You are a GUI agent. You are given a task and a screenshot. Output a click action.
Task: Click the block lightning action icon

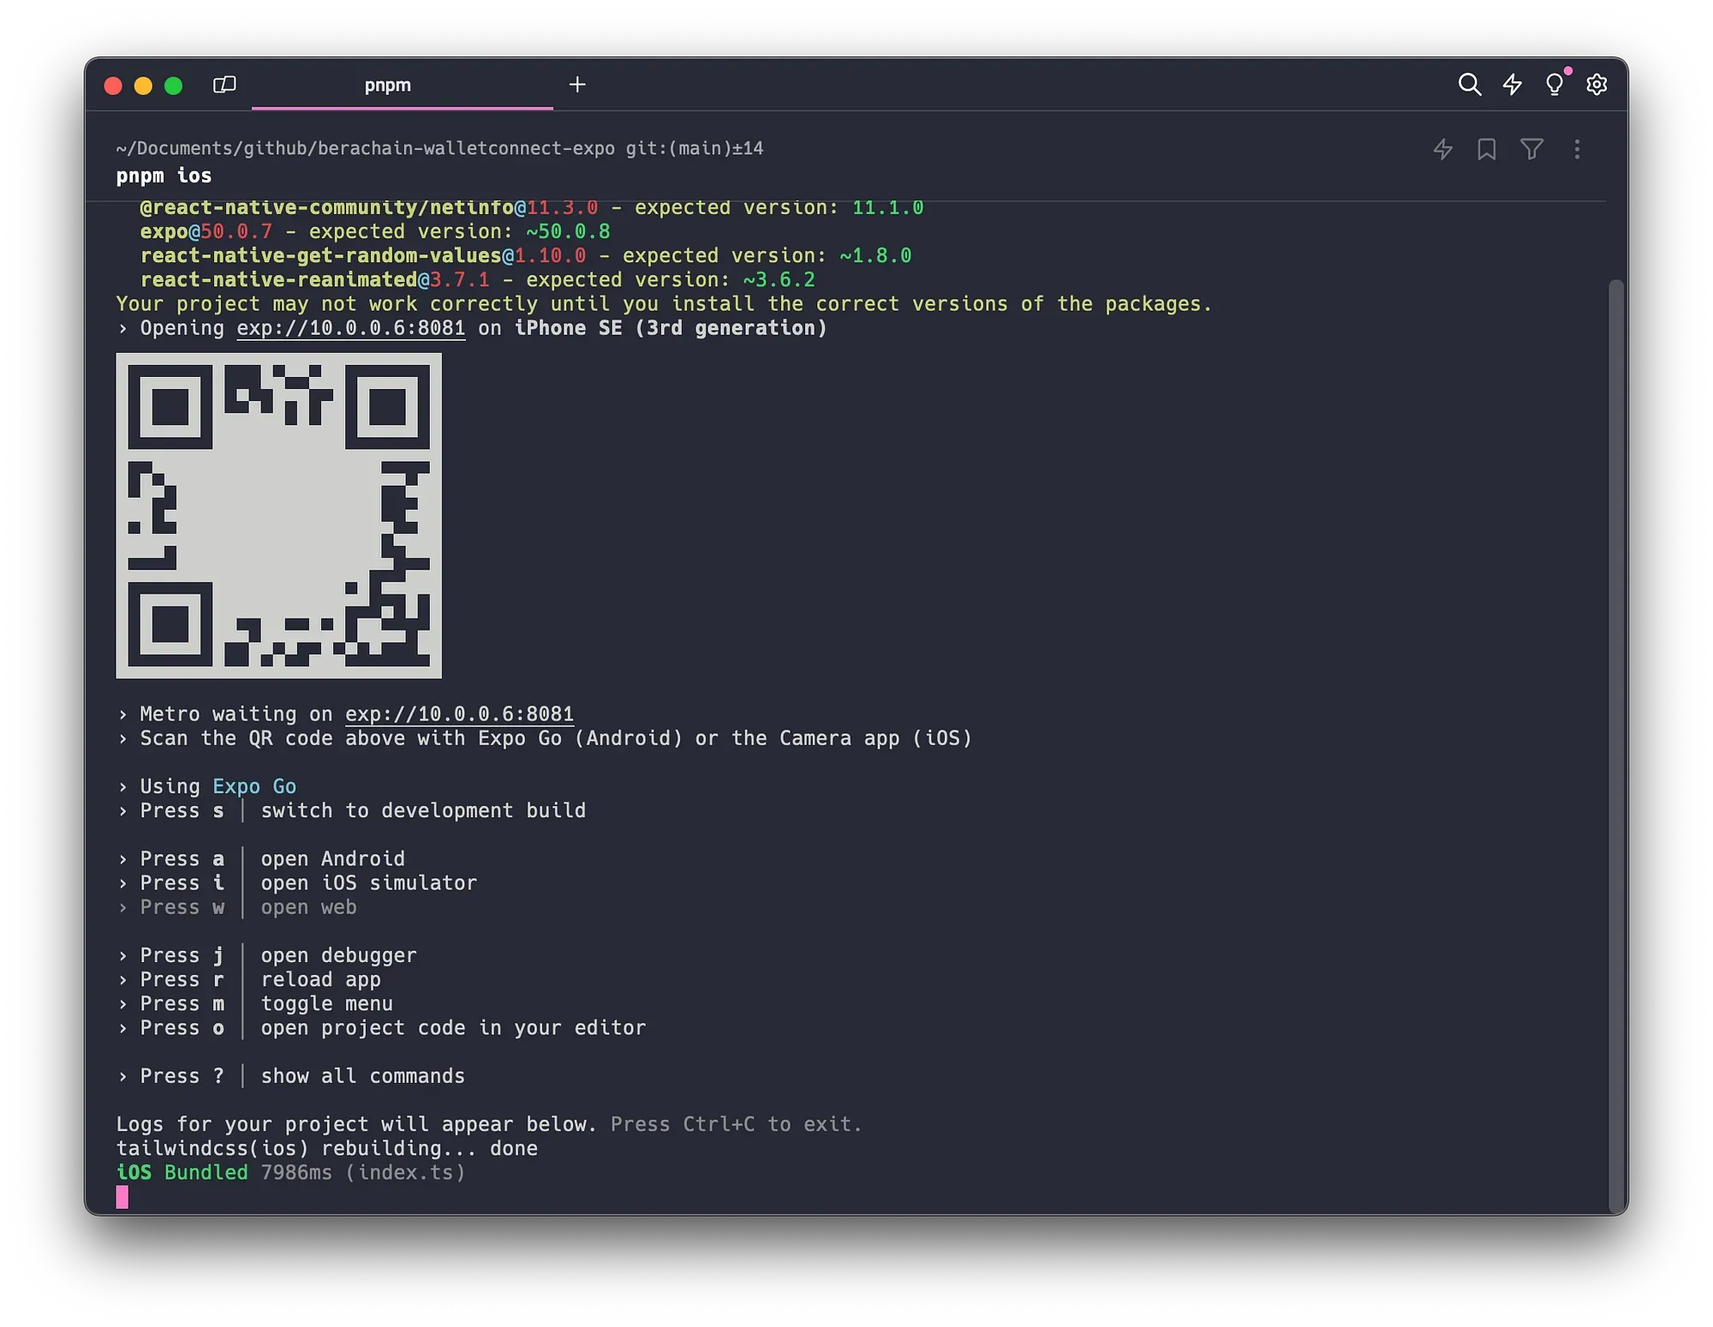1443,149
